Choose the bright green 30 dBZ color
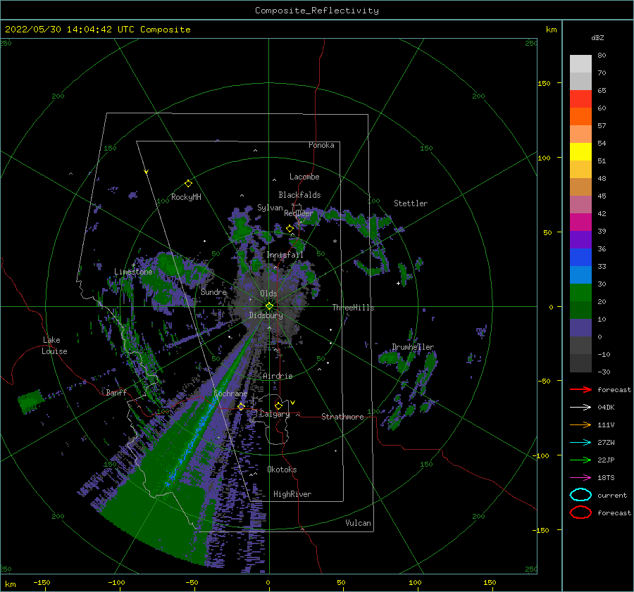This screenshot has height=592, width=634. [x=580, y=293]
